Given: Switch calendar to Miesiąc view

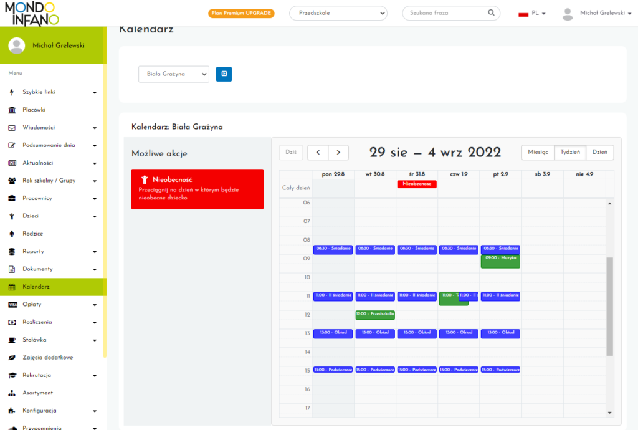Looking at the screenshot, I should (538, 152).
